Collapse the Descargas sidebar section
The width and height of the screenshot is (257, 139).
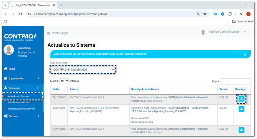22,88
